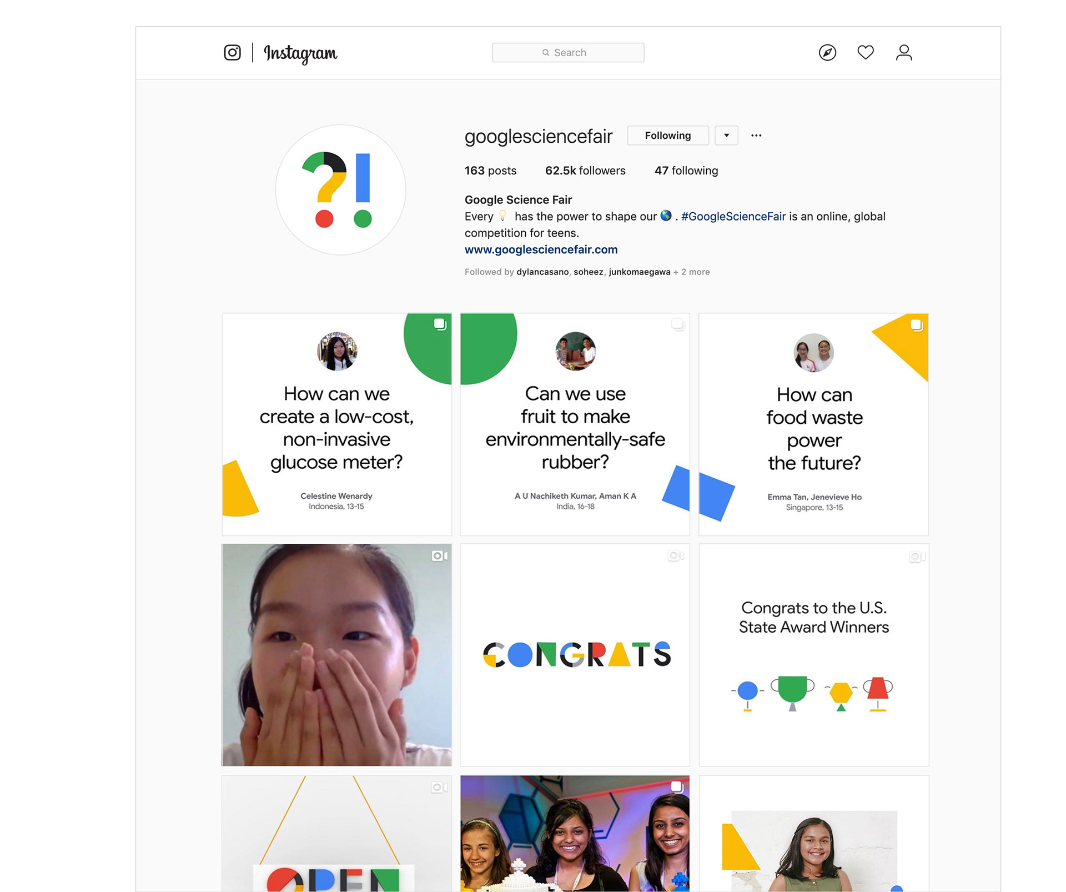
Task: Open www.googlesciencefair.com link
Action: click(x=541, y=250)
